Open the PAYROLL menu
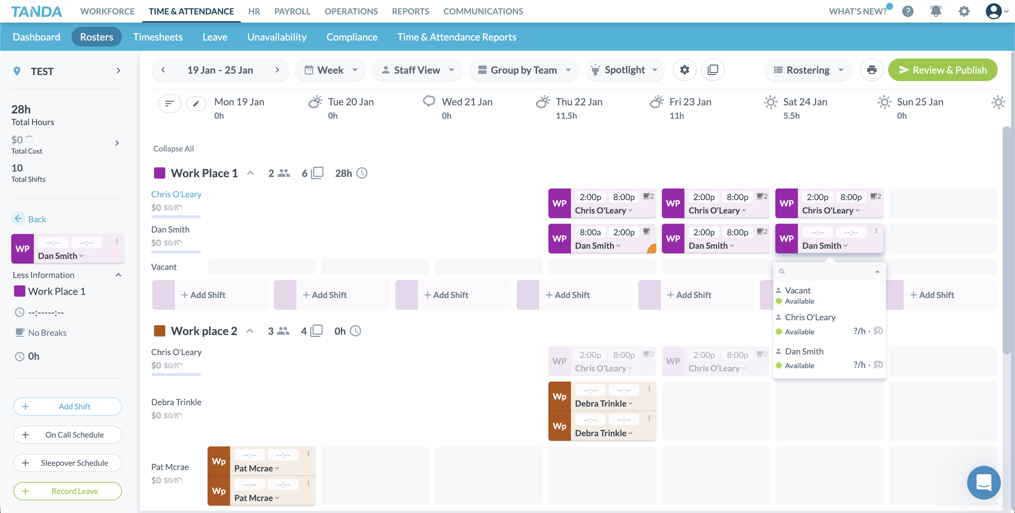The image size is (1015, 513). [x=292, y=11]
